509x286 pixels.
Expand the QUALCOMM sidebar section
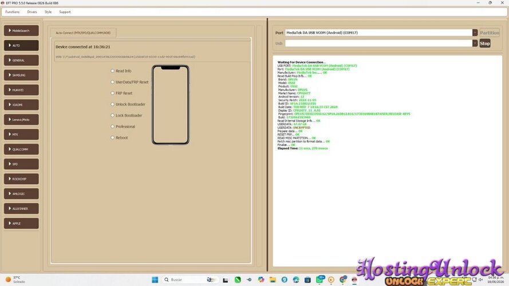(x=21, y=149)
